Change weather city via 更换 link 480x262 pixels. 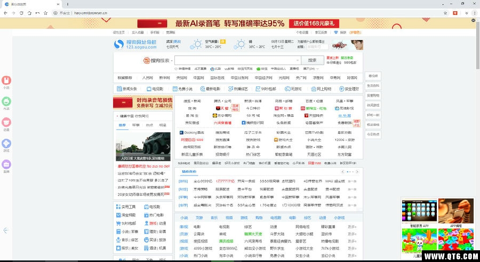click(177, 42)
